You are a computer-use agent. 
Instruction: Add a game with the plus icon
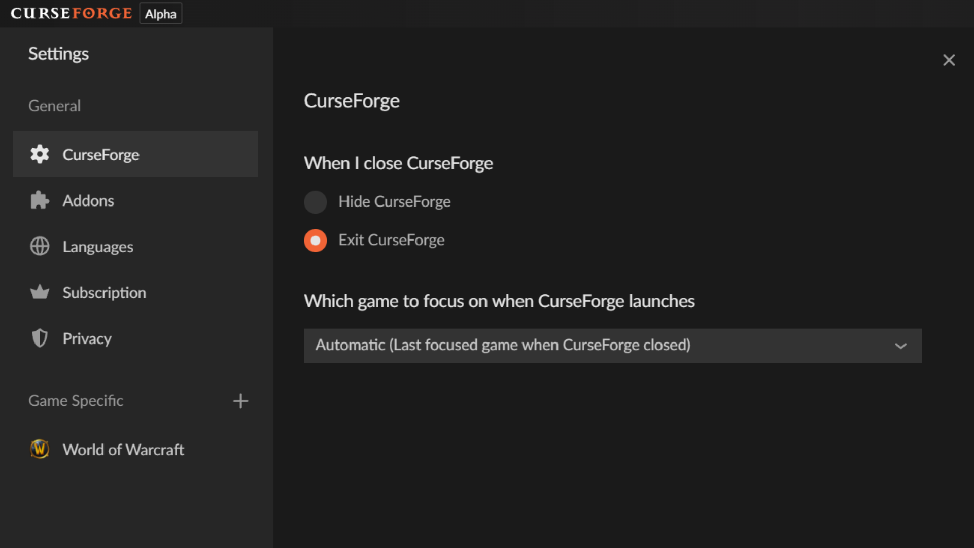coord(240,401)
